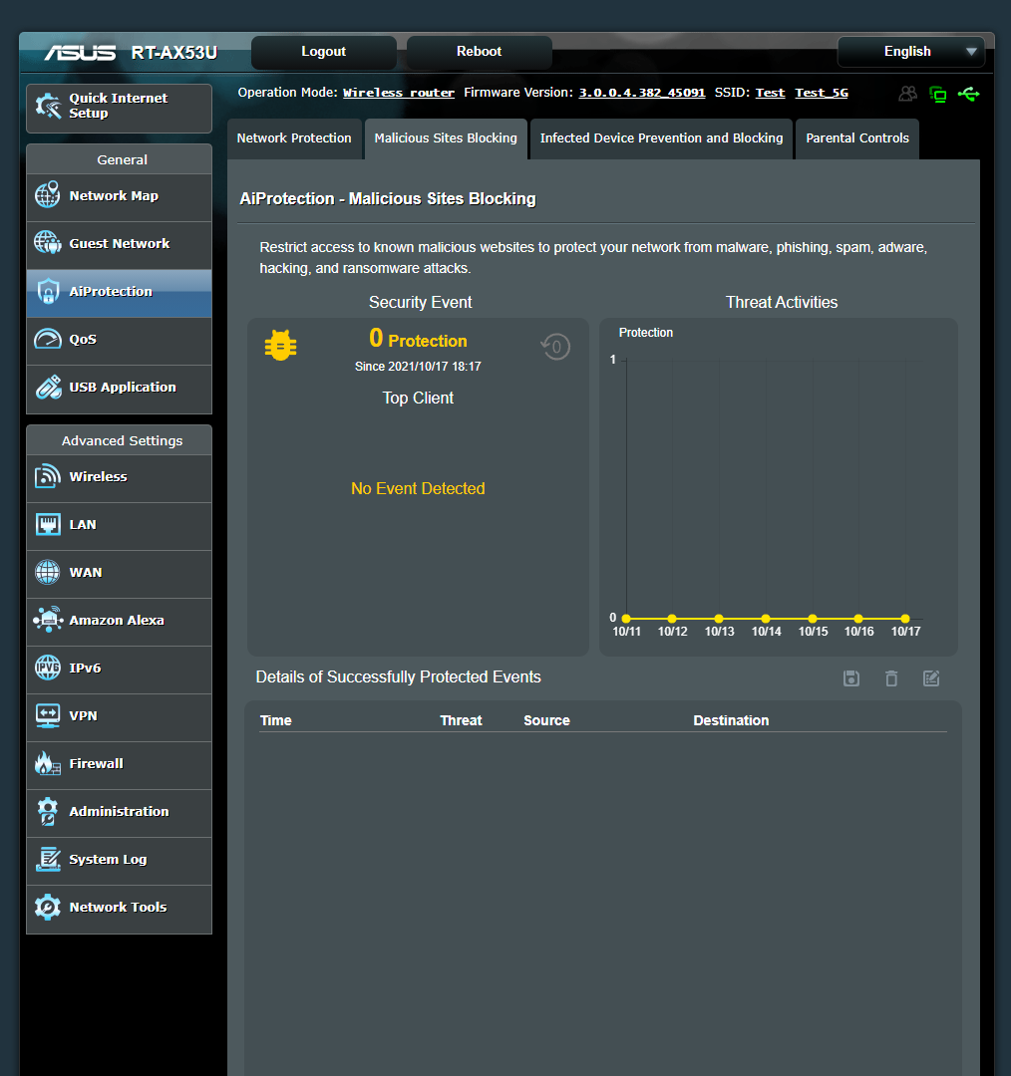The width and height of the screenshot is (1011, 1076).
Task: Open the Firewall menu label
Action: [96, 764]
